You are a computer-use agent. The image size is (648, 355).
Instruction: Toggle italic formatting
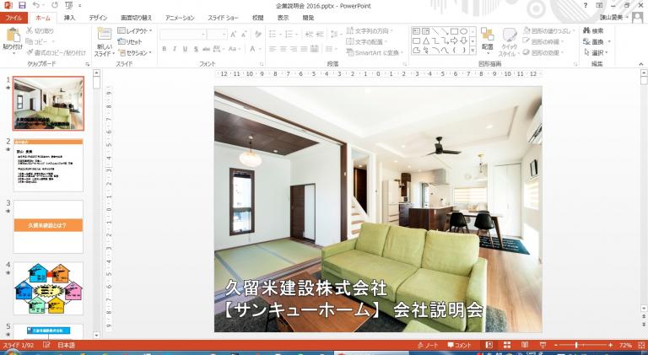click(175, 49)
